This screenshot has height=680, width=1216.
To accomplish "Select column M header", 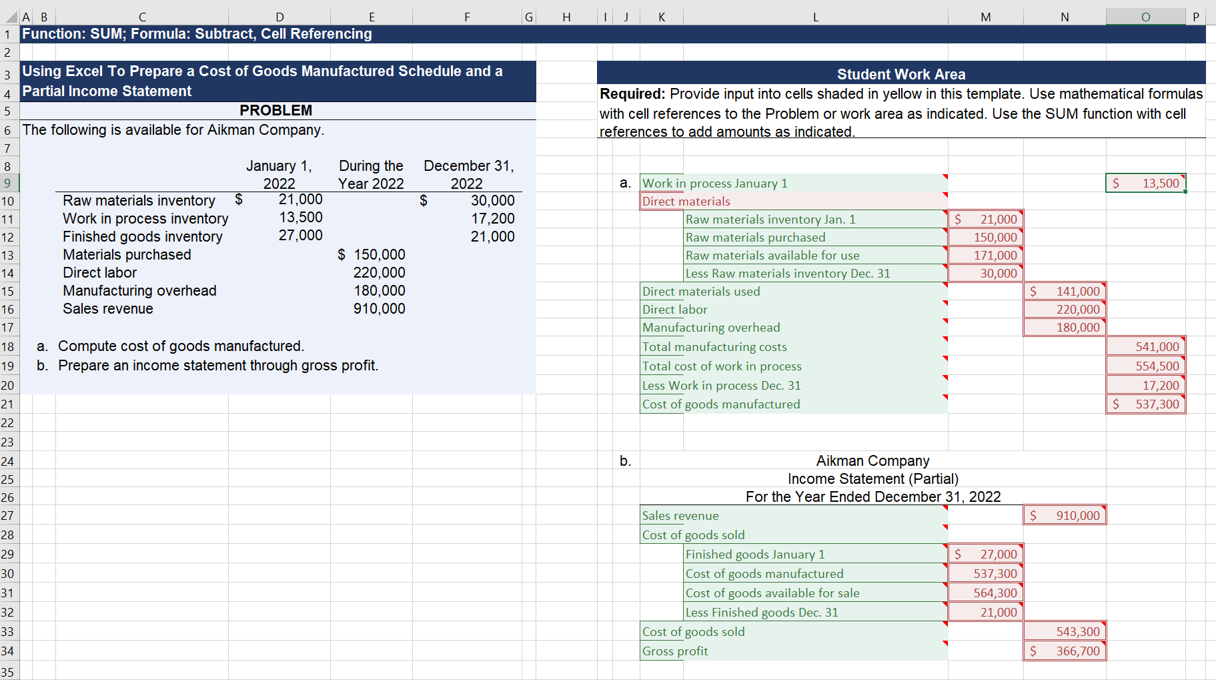I will coord(985,17).
